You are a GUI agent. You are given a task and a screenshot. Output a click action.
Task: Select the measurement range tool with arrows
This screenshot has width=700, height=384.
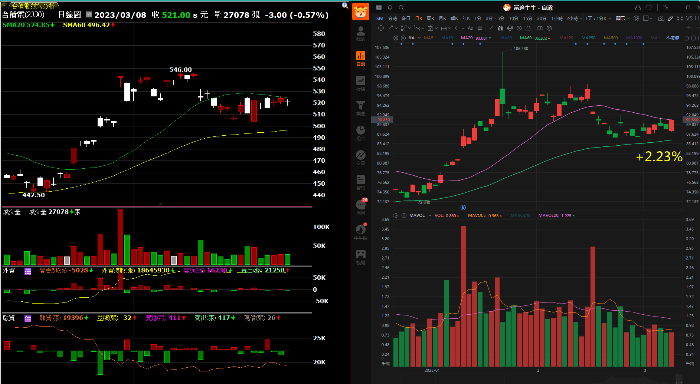[x=444, y=28]
